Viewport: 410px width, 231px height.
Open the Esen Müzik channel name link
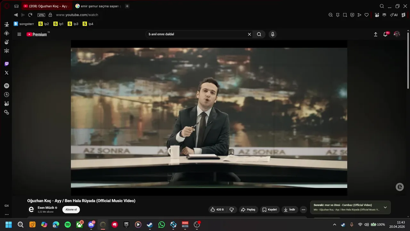pyautogui.click(x=46, y=208)
